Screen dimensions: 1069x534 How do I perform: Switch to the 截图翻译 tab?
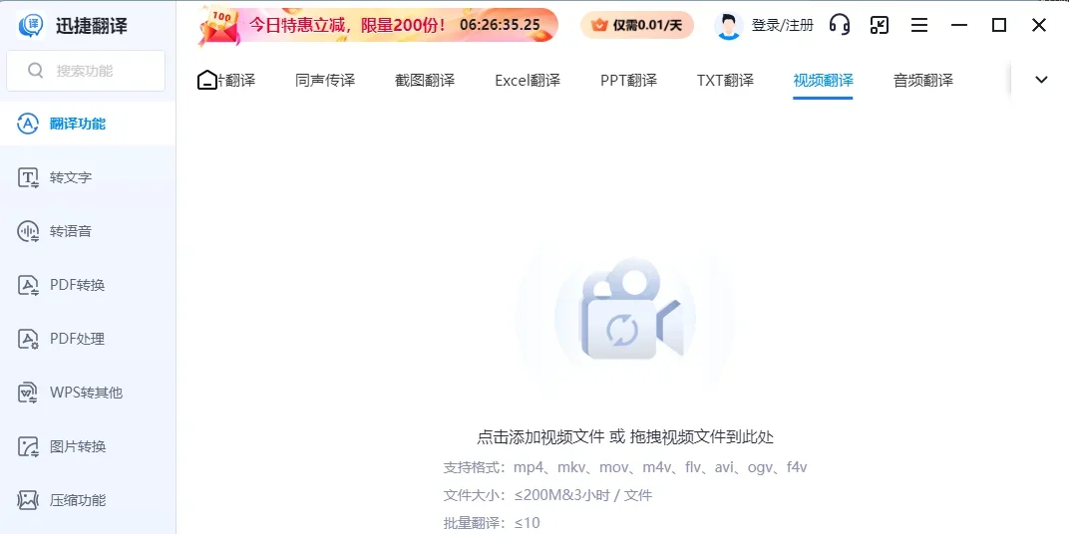click(425, 81)
